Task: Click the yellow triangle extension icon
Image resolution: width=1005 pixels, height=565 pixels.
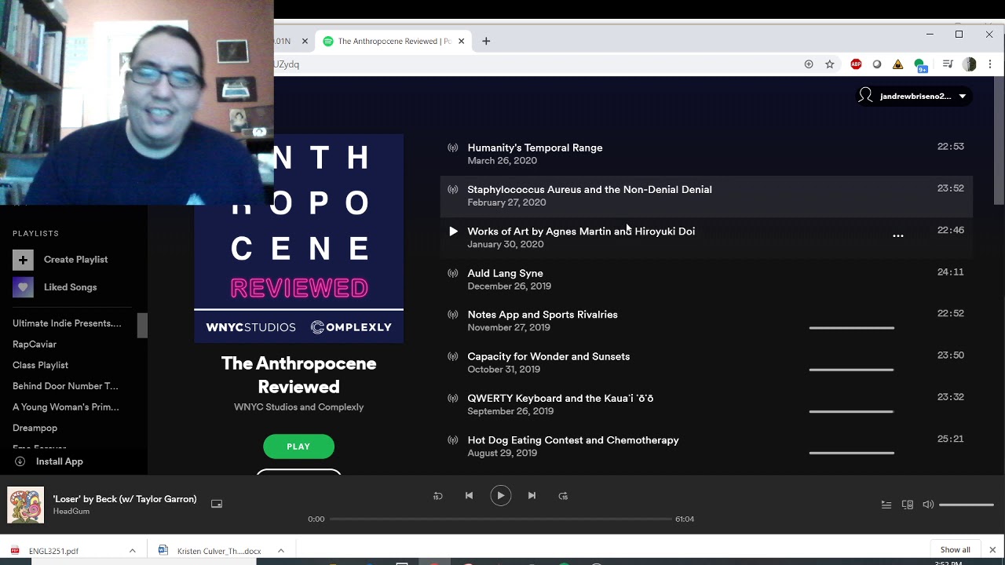Action: pyautogui.click(x=898, y=64)
